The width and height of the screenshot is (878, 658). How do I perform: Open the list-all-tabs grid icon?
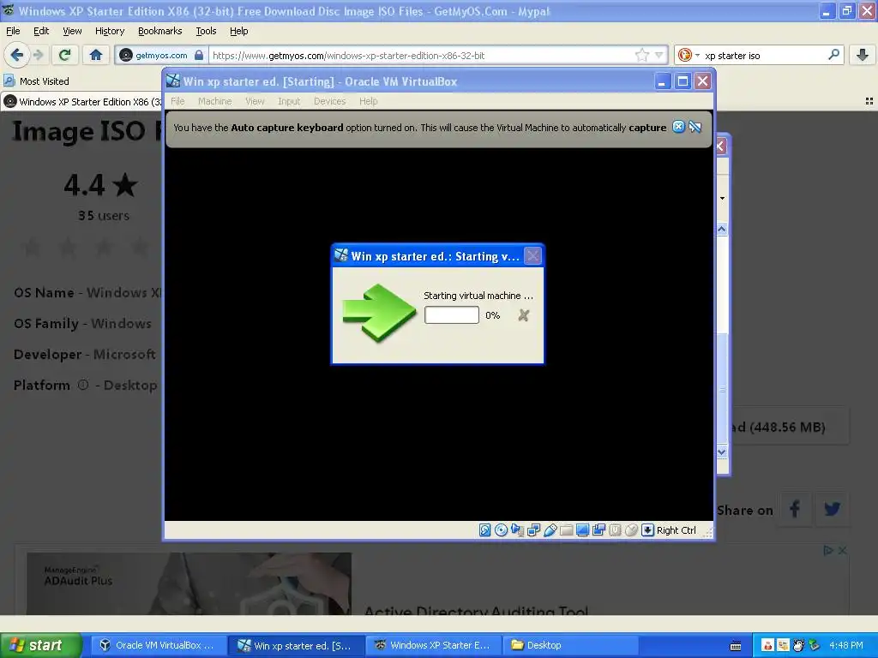[x=869, y=101]
